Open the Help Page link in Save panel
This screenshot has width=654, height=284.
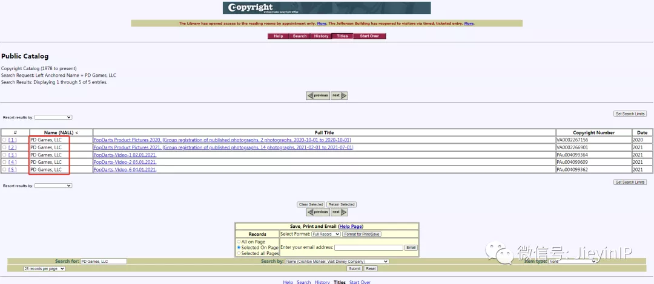[351, 226]
